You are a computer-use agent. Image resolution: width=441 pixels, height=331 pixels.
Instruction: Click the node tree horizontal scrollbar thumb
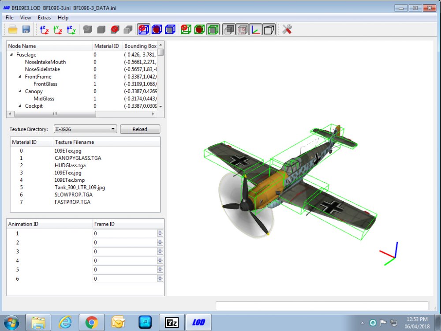[55, 114]
